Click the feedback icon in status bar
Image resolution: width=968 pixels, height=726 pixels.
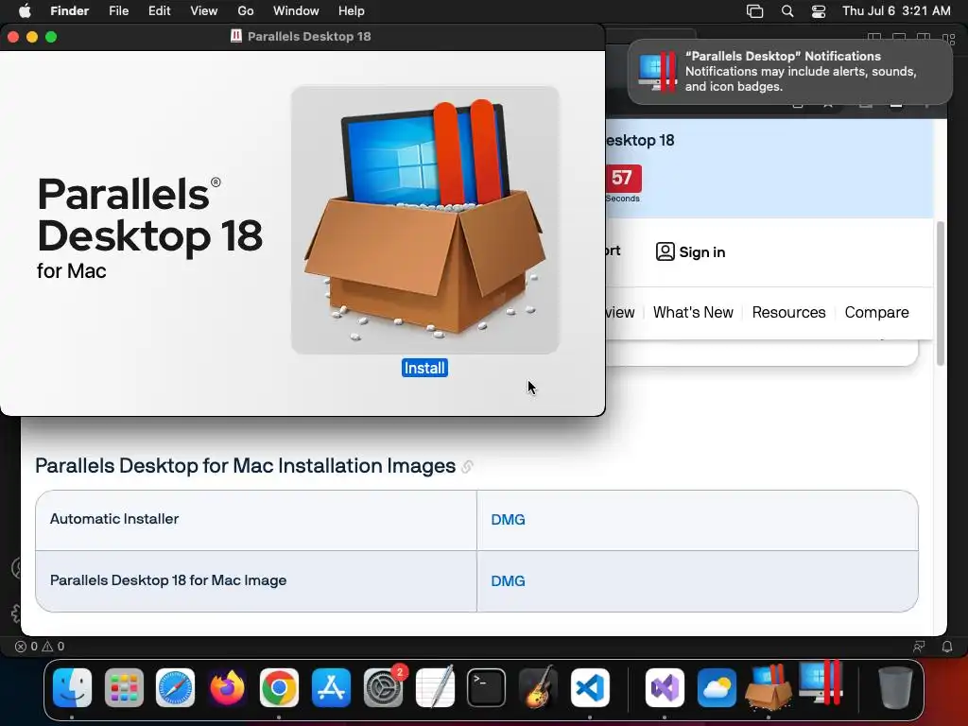pos(919,647)
